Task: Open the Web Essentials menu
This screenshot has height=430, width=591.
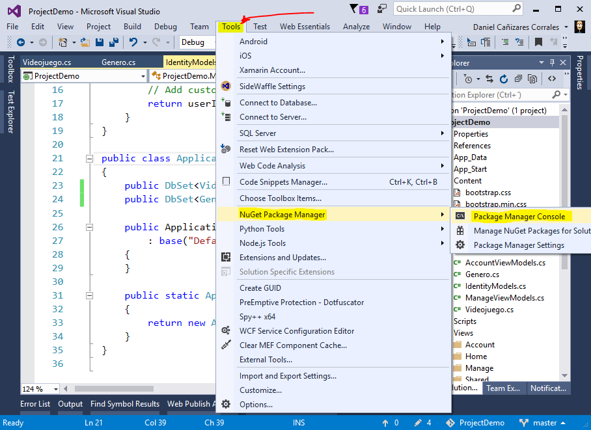Action: [305, 27]
